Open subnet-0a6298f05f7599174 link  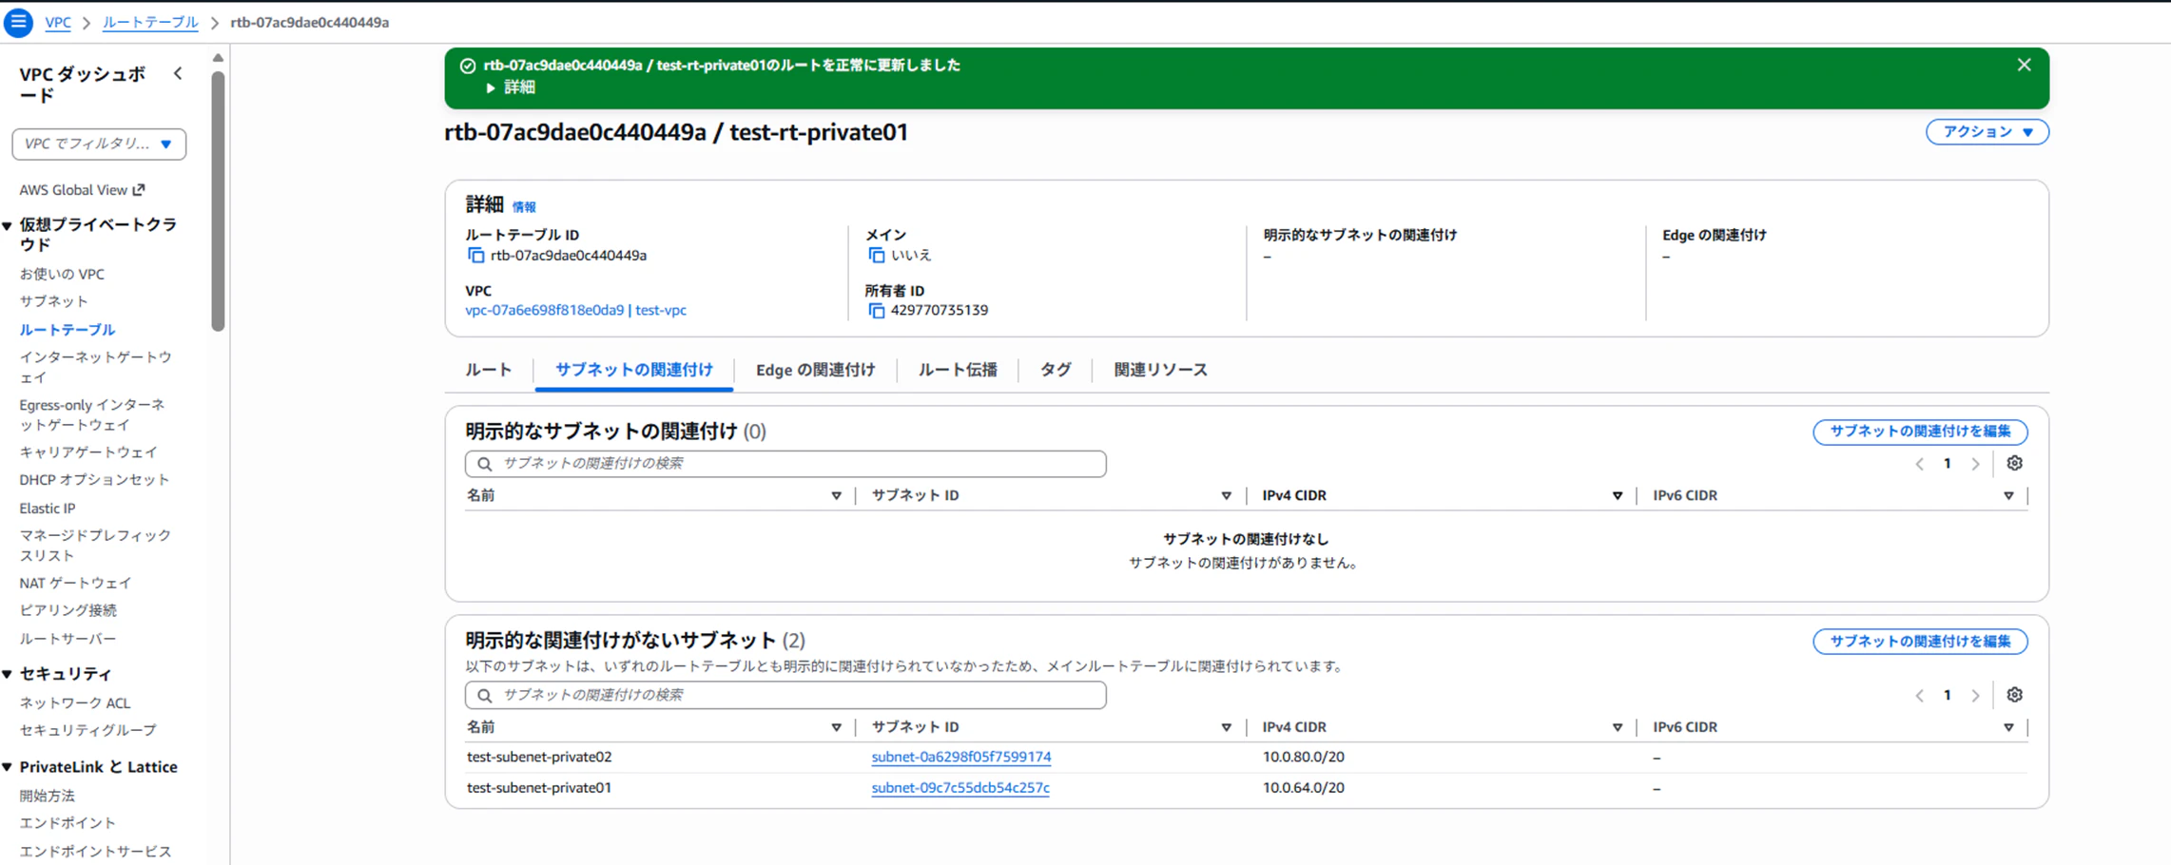pyautogui.click(x=961, y=758)
